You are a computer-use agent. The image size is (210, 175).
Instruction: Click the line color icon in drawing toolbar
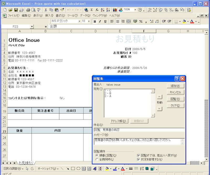coord(115,169)
